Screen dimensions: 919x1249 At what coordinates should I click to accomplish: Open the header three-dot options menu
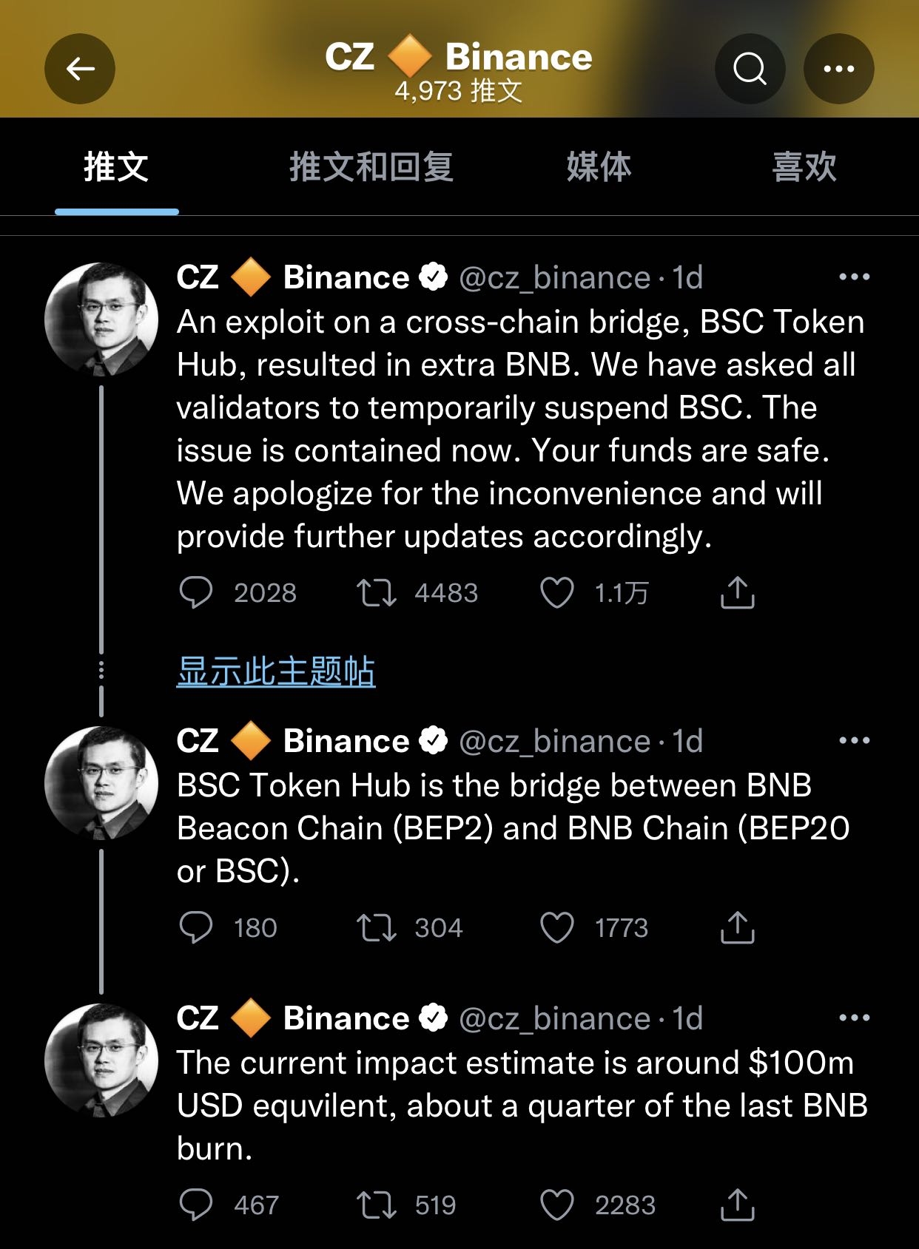[x=838, y=69]
